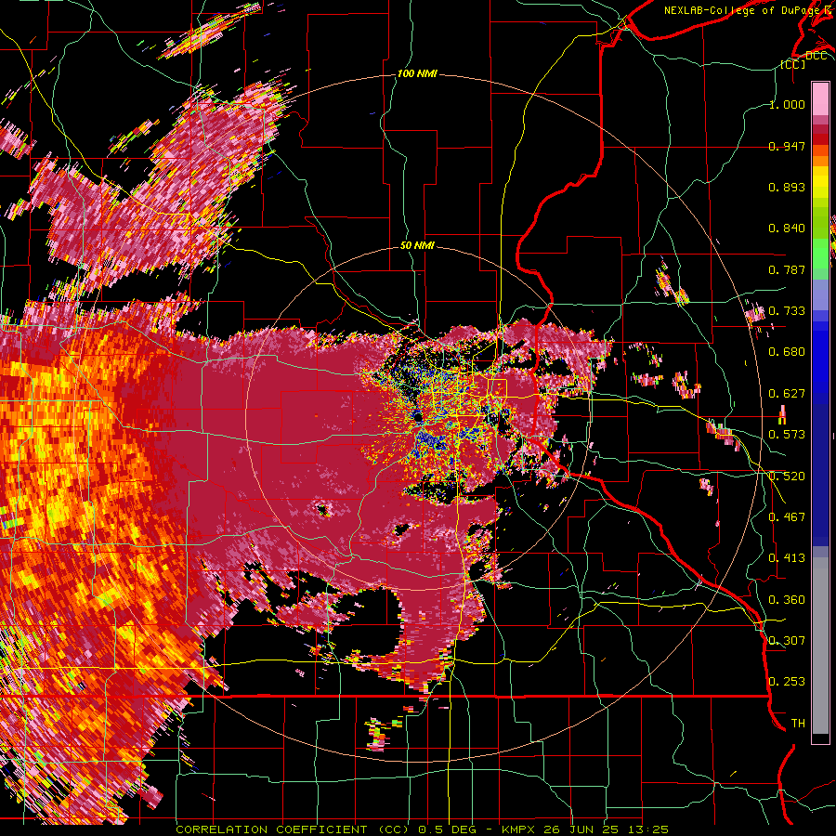Click the 0.627 scale value
The image size is (836, 836).
coord(787,394)
